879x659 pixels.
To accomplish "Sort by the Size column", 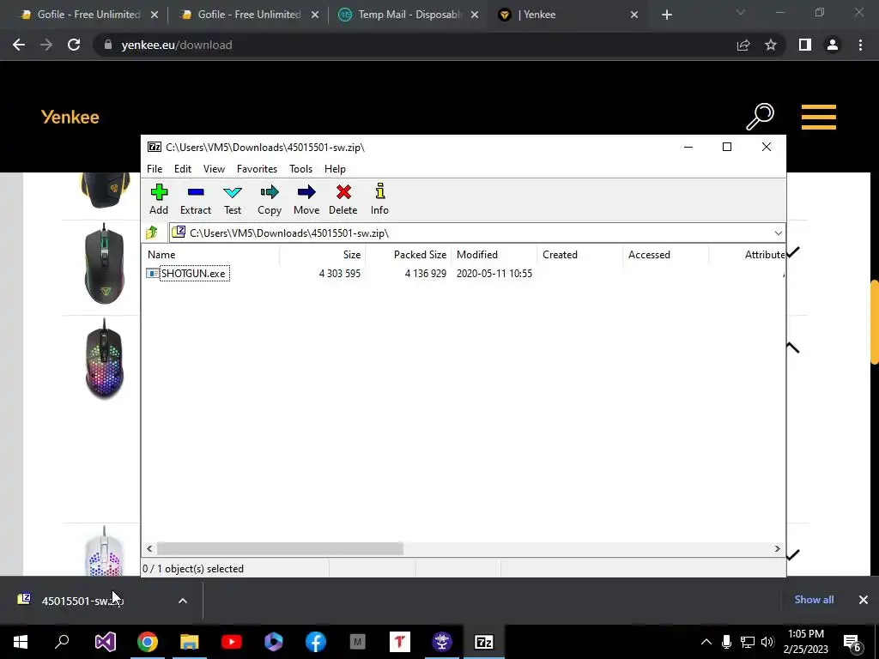I will [x=323, y=254].
